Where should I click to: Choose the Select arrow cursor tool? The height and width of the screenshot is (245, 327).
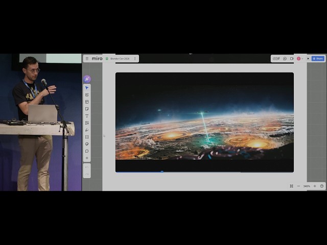[87, 88]
